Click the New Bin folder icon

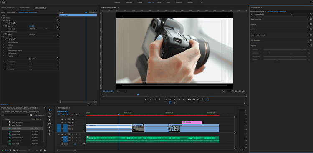click(45, 150)
